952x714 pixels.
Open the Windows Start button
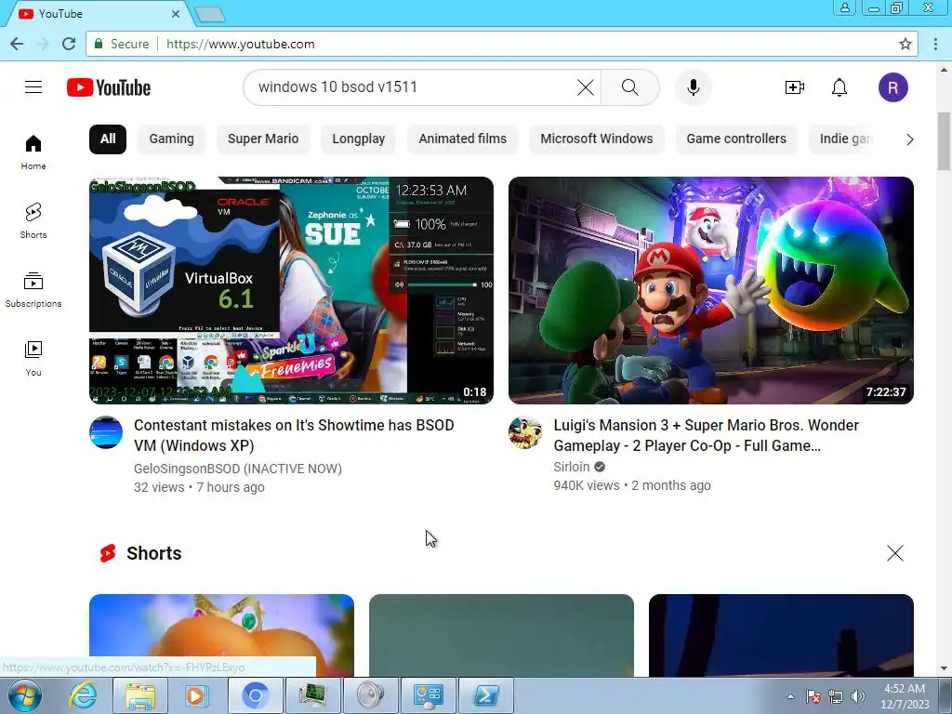25,695
